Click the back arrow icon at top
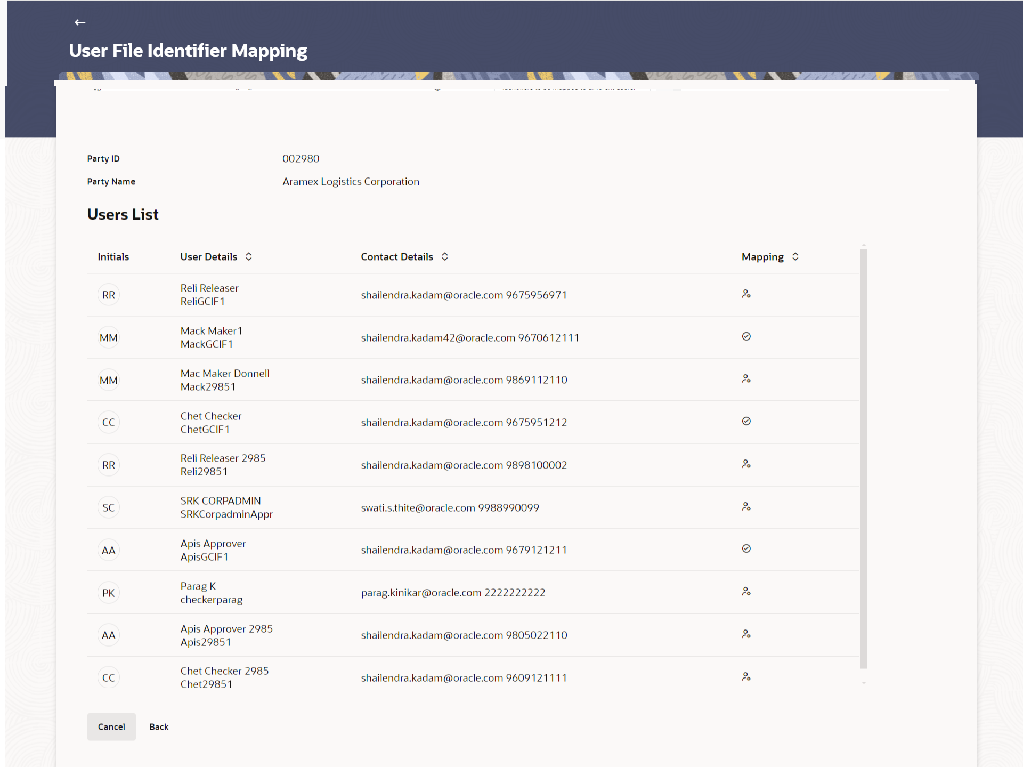1023x767 pixels. tap(80, 22)
